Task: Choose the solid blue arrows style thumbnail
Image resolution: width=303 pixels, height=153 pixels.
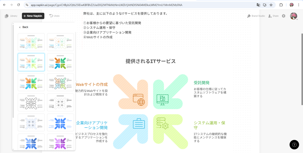Action: [61, 123]
